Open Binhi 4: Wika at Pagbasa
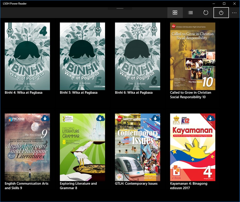240x202 pixels. (x=27, y=56)
